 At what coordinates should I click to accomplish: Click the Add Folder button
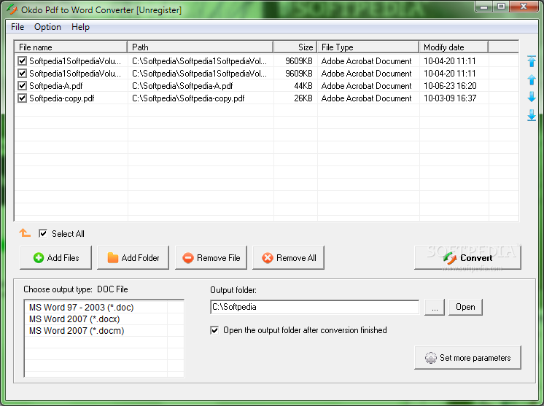(x=133, y=257)
